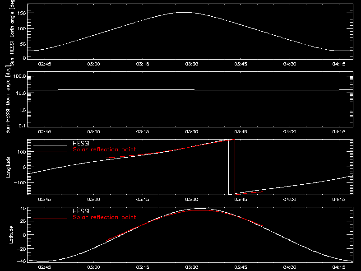Click 03:45 under the Moon angle plot
The width and height of the screenshot is (361, 271).
pos(241,132)
